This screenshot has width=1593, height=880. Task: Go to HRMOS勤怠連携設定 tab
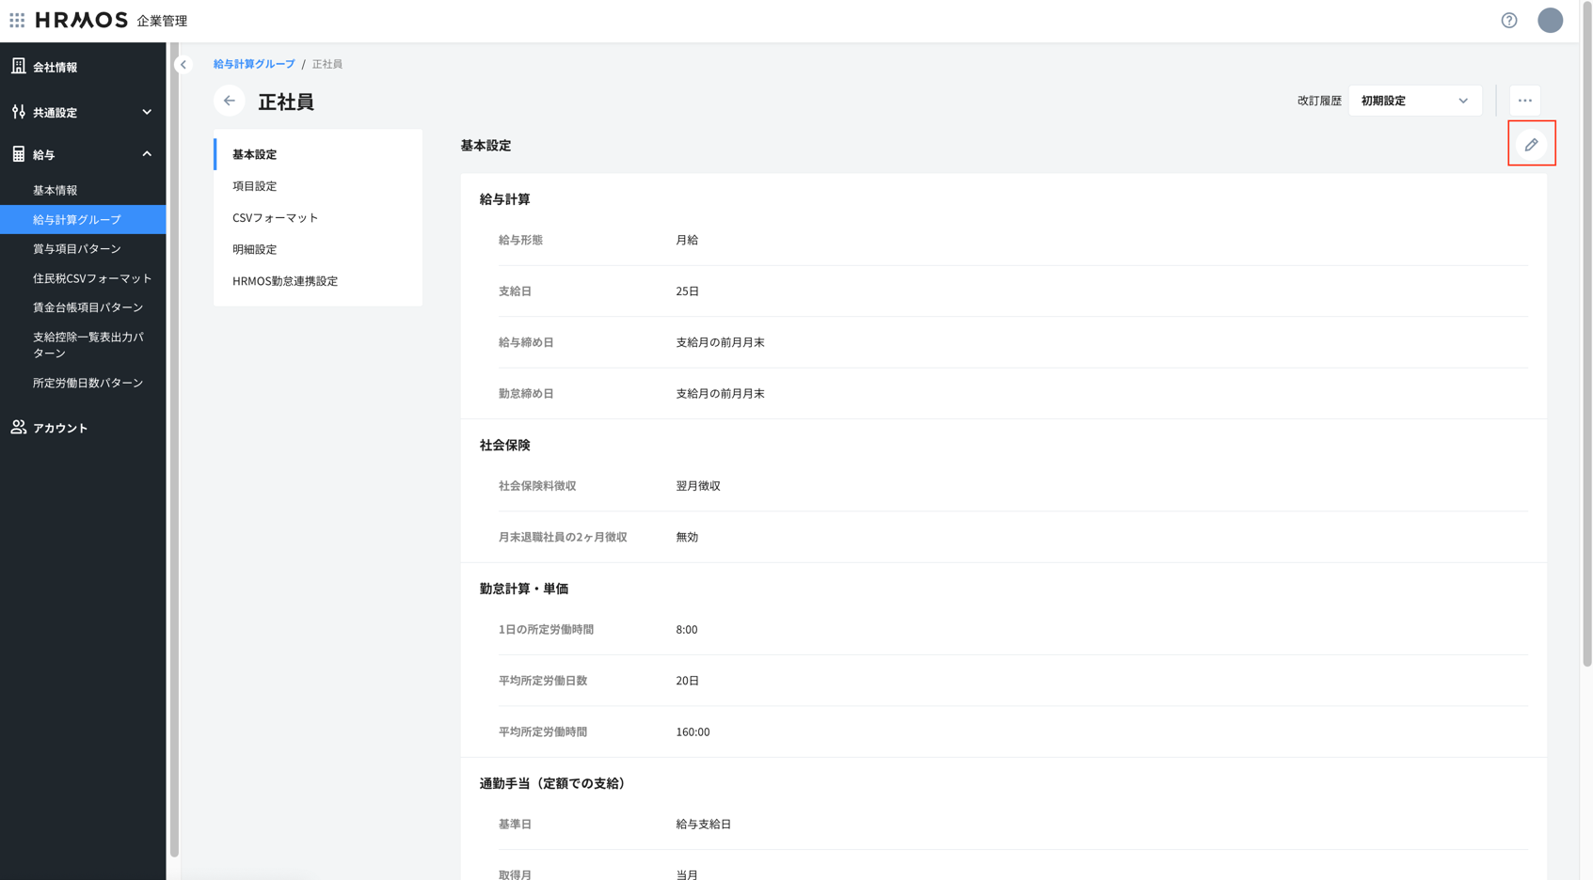tap(285, 281)
